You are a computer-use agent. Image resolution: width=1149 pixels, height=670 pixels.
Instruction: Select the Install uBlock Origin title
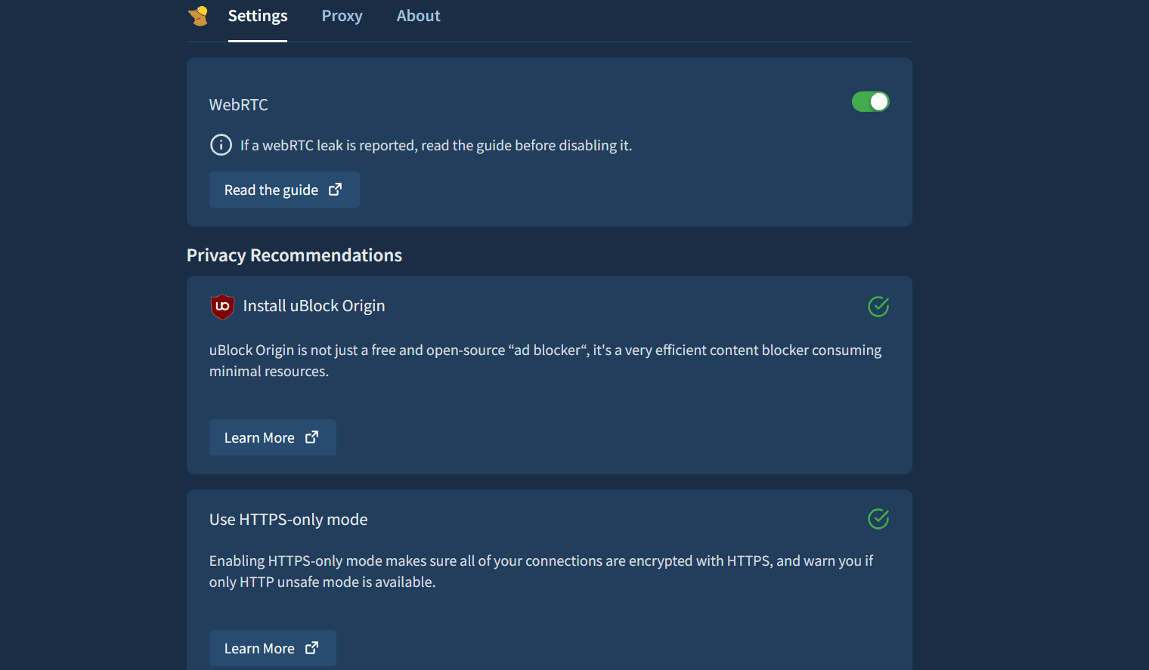click(314, 306)
